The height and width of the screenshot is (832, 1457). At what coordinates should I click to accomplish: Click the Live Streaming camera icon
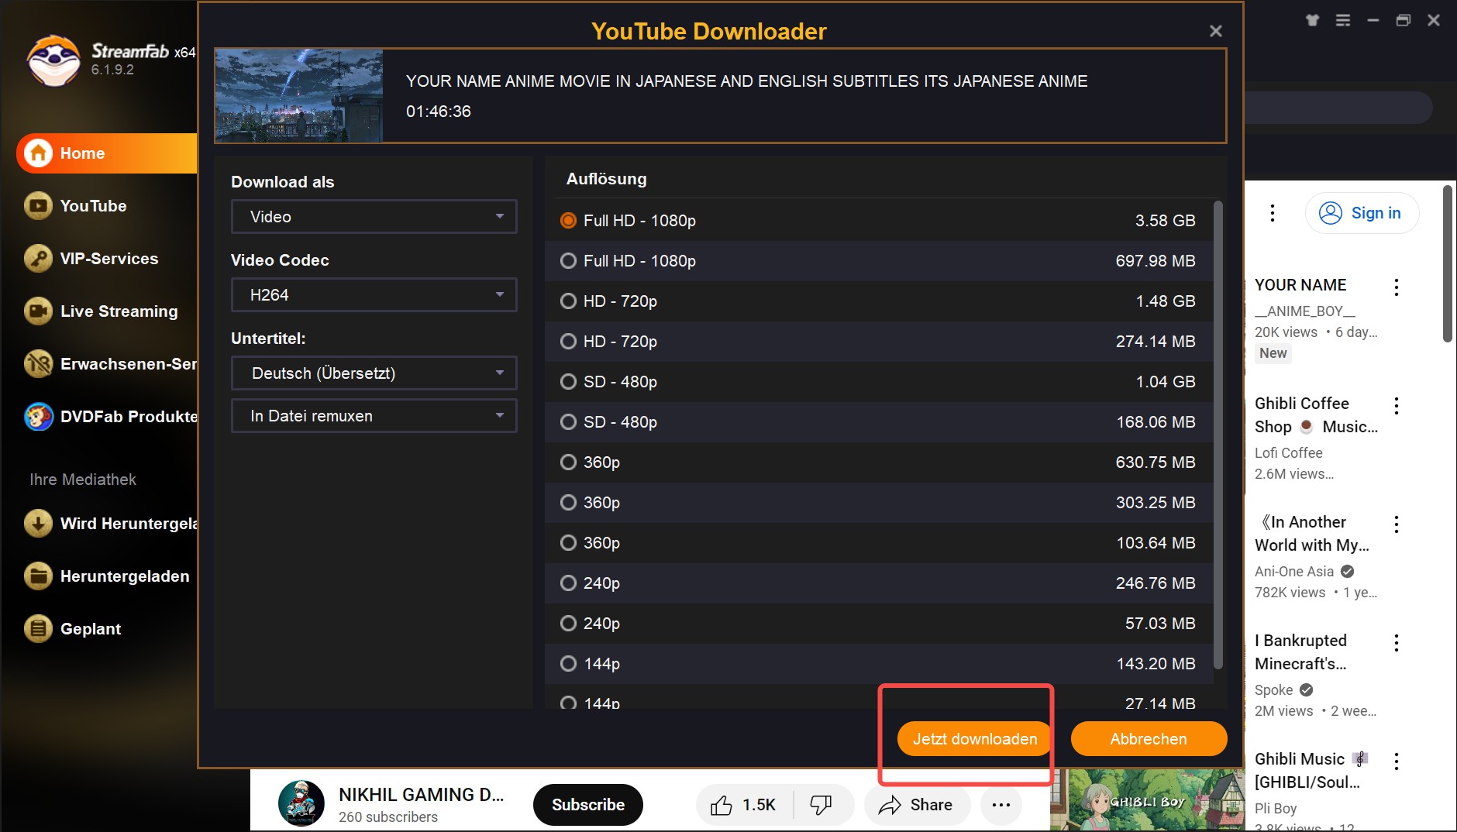tap(38, 311)
